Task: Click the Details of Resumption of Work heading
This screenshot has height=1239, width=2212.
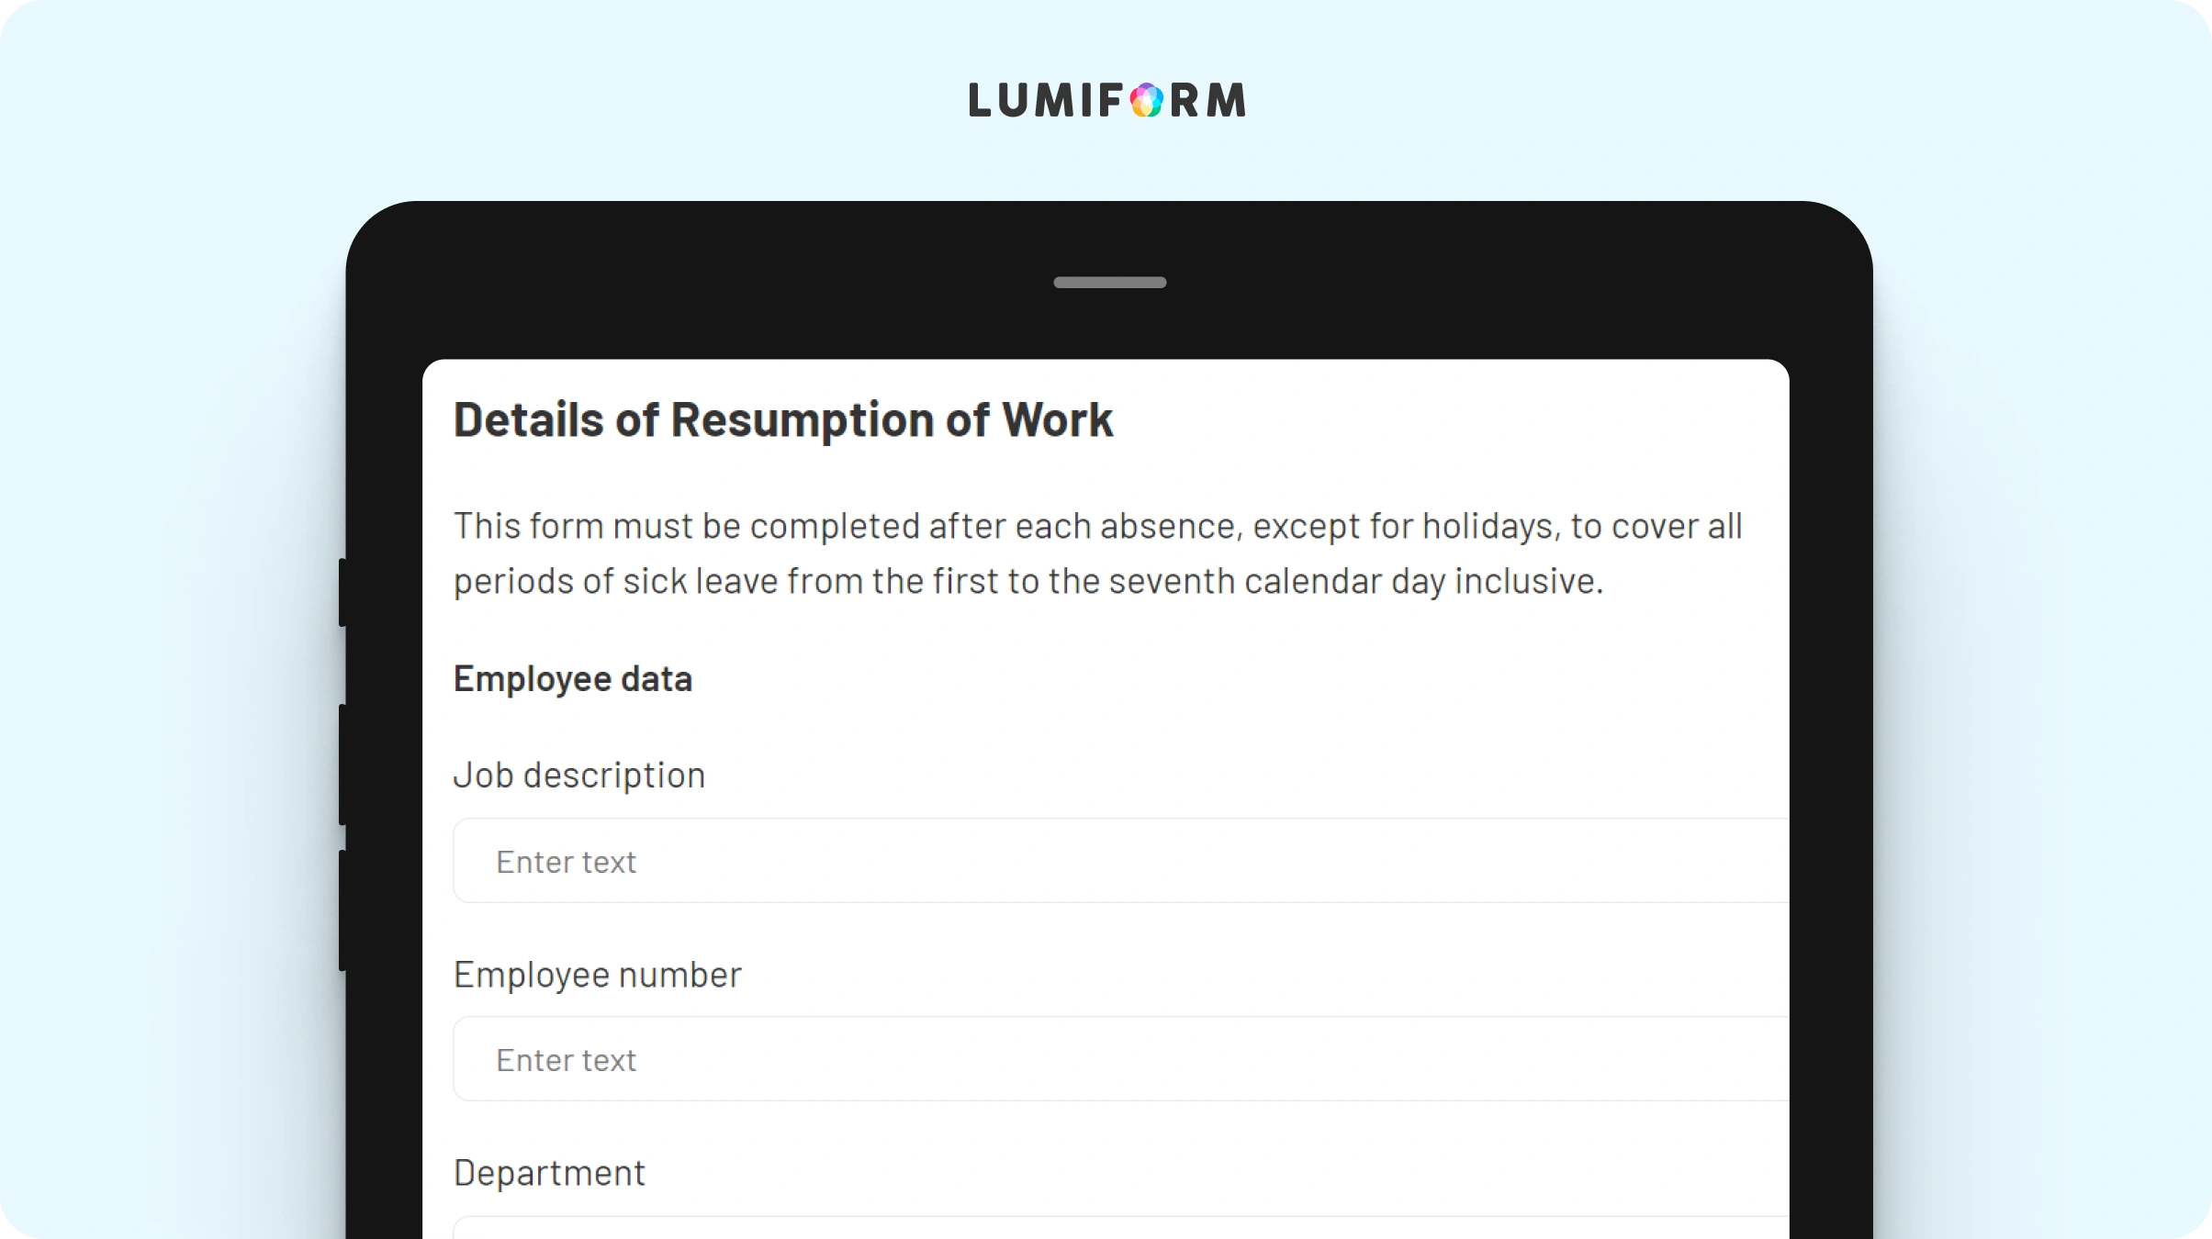Action: 783,420
